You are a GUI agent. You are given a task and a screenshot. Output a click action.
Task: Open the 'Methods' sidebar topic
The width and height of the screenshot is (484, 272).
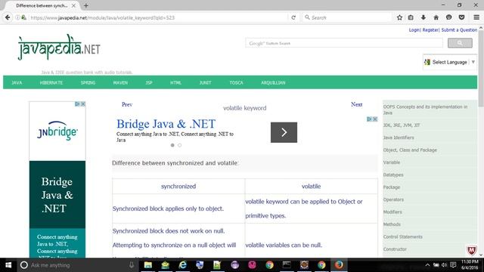(392, 224)
